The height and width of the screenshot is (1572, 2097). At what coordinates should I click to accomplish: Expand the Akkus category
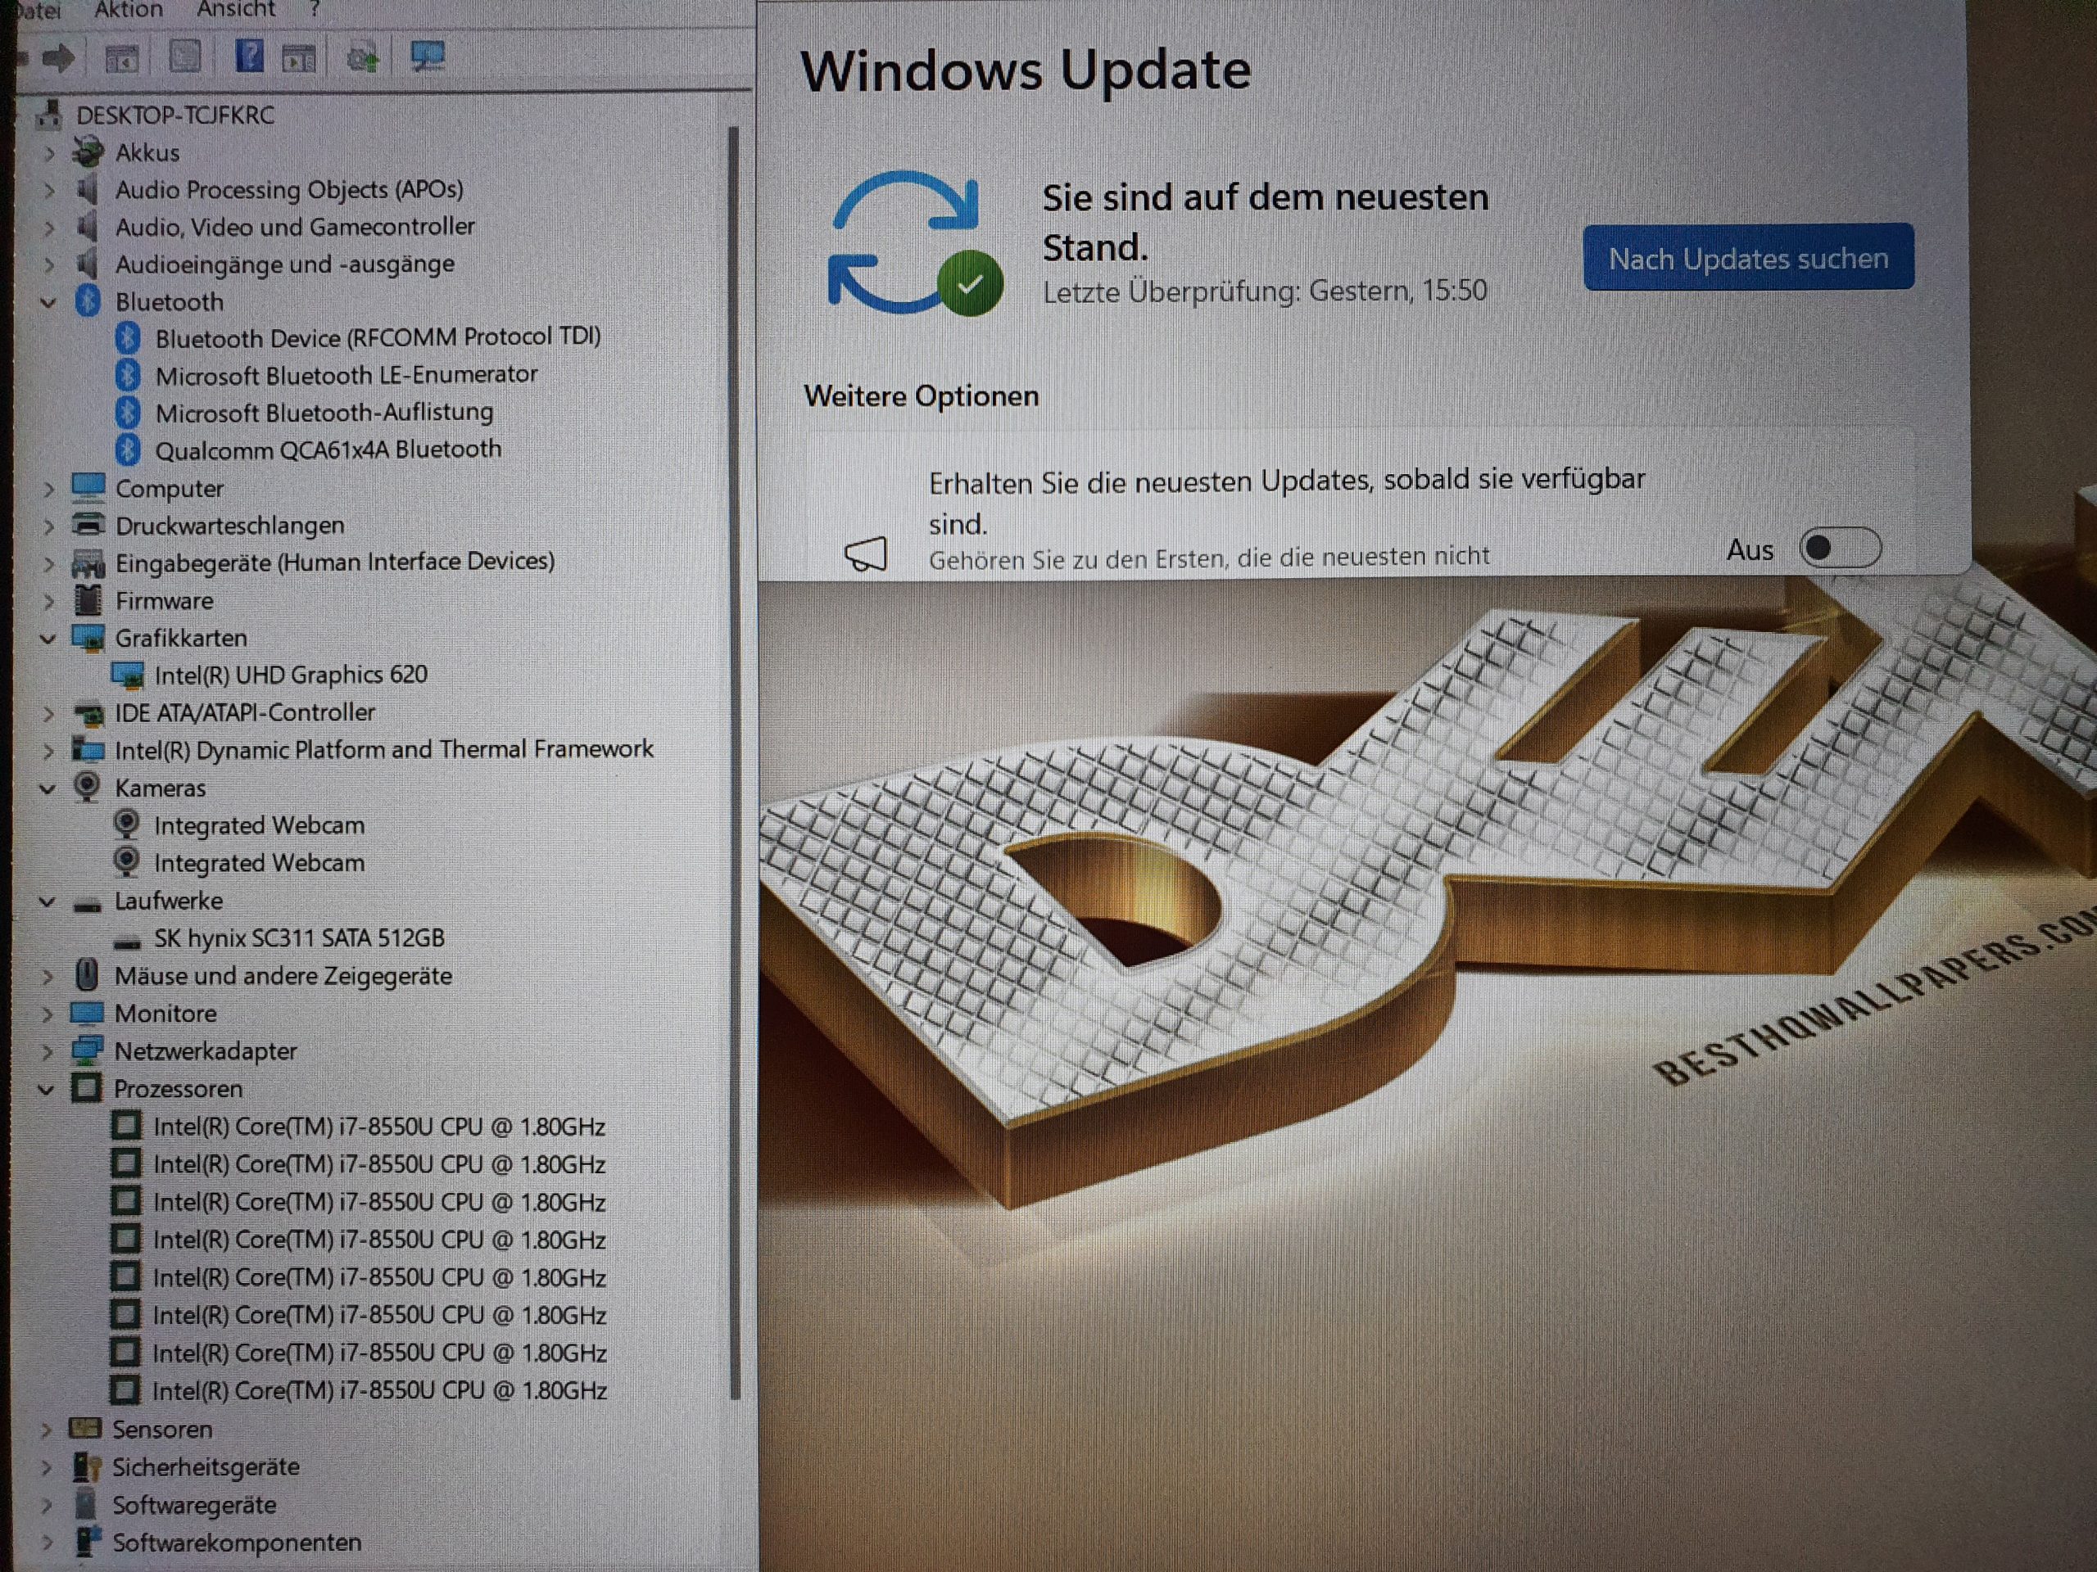[49, 152]
